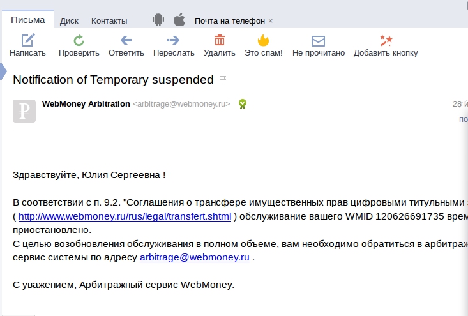This screenshot has height=316, width=468.
Task: Refresh mail with the Проверить icon
Action: [x=79, y=40]
